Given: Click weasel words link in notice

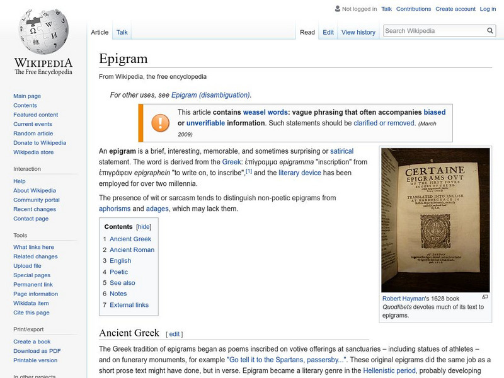Looking at the screenshot, I should (265, 112).
